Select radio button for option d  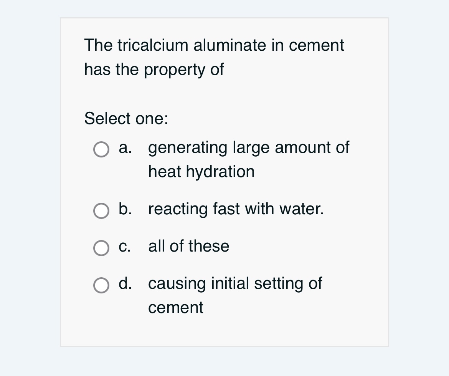pos(101,285)
